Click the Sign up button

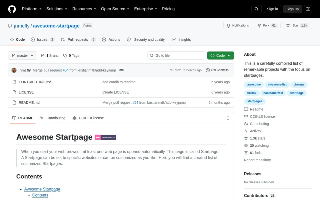(x=292, y=9)
